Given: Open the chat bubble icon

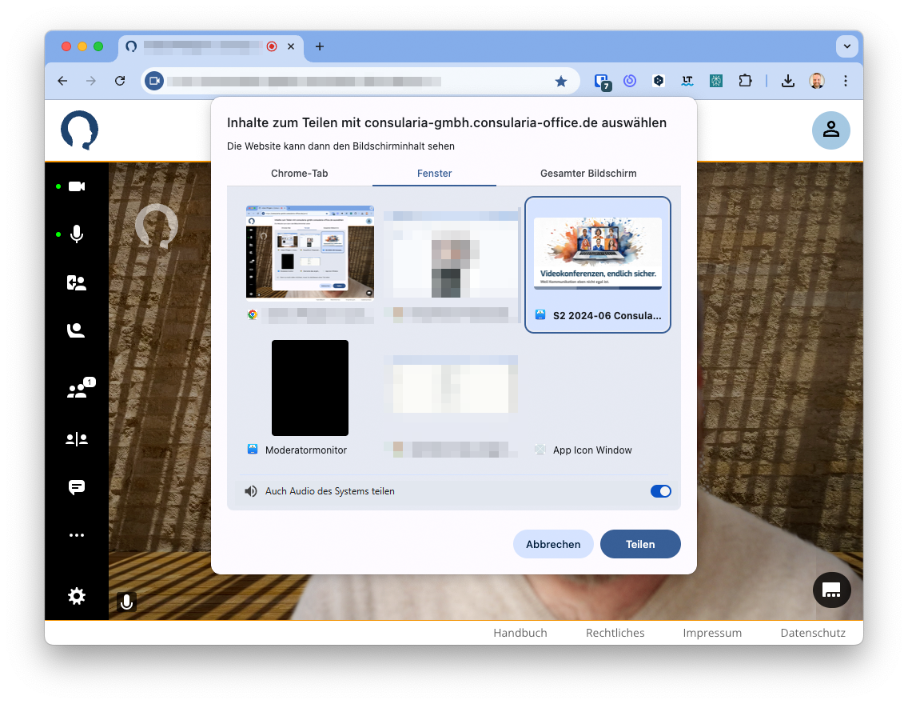Looking at the screenshot, I should pos(77,487).
